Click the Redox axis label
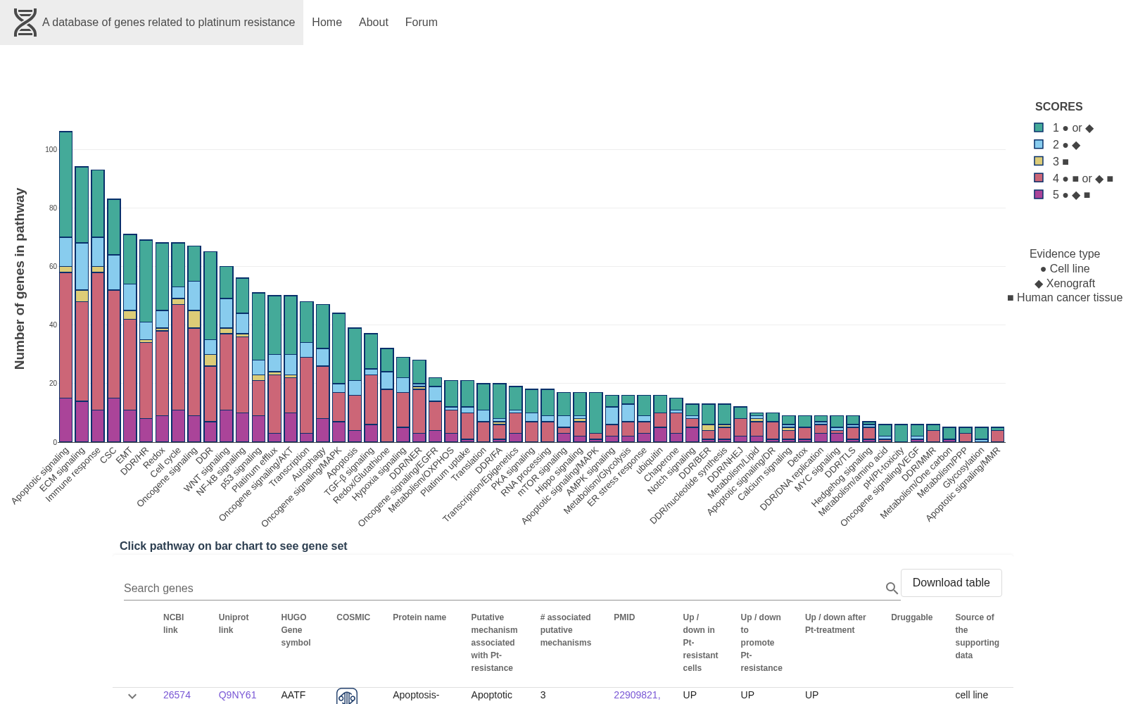This screenshot has height=704, width=1126. click(155, 458)
